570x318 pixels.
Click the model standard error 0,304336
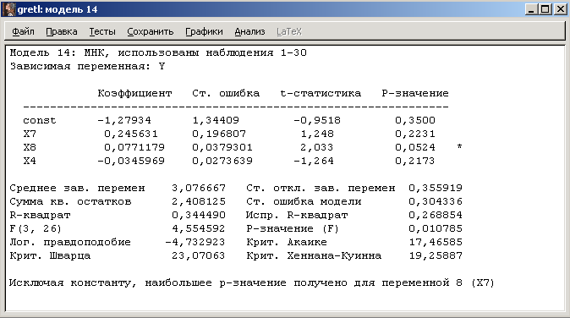coord(436,201)
